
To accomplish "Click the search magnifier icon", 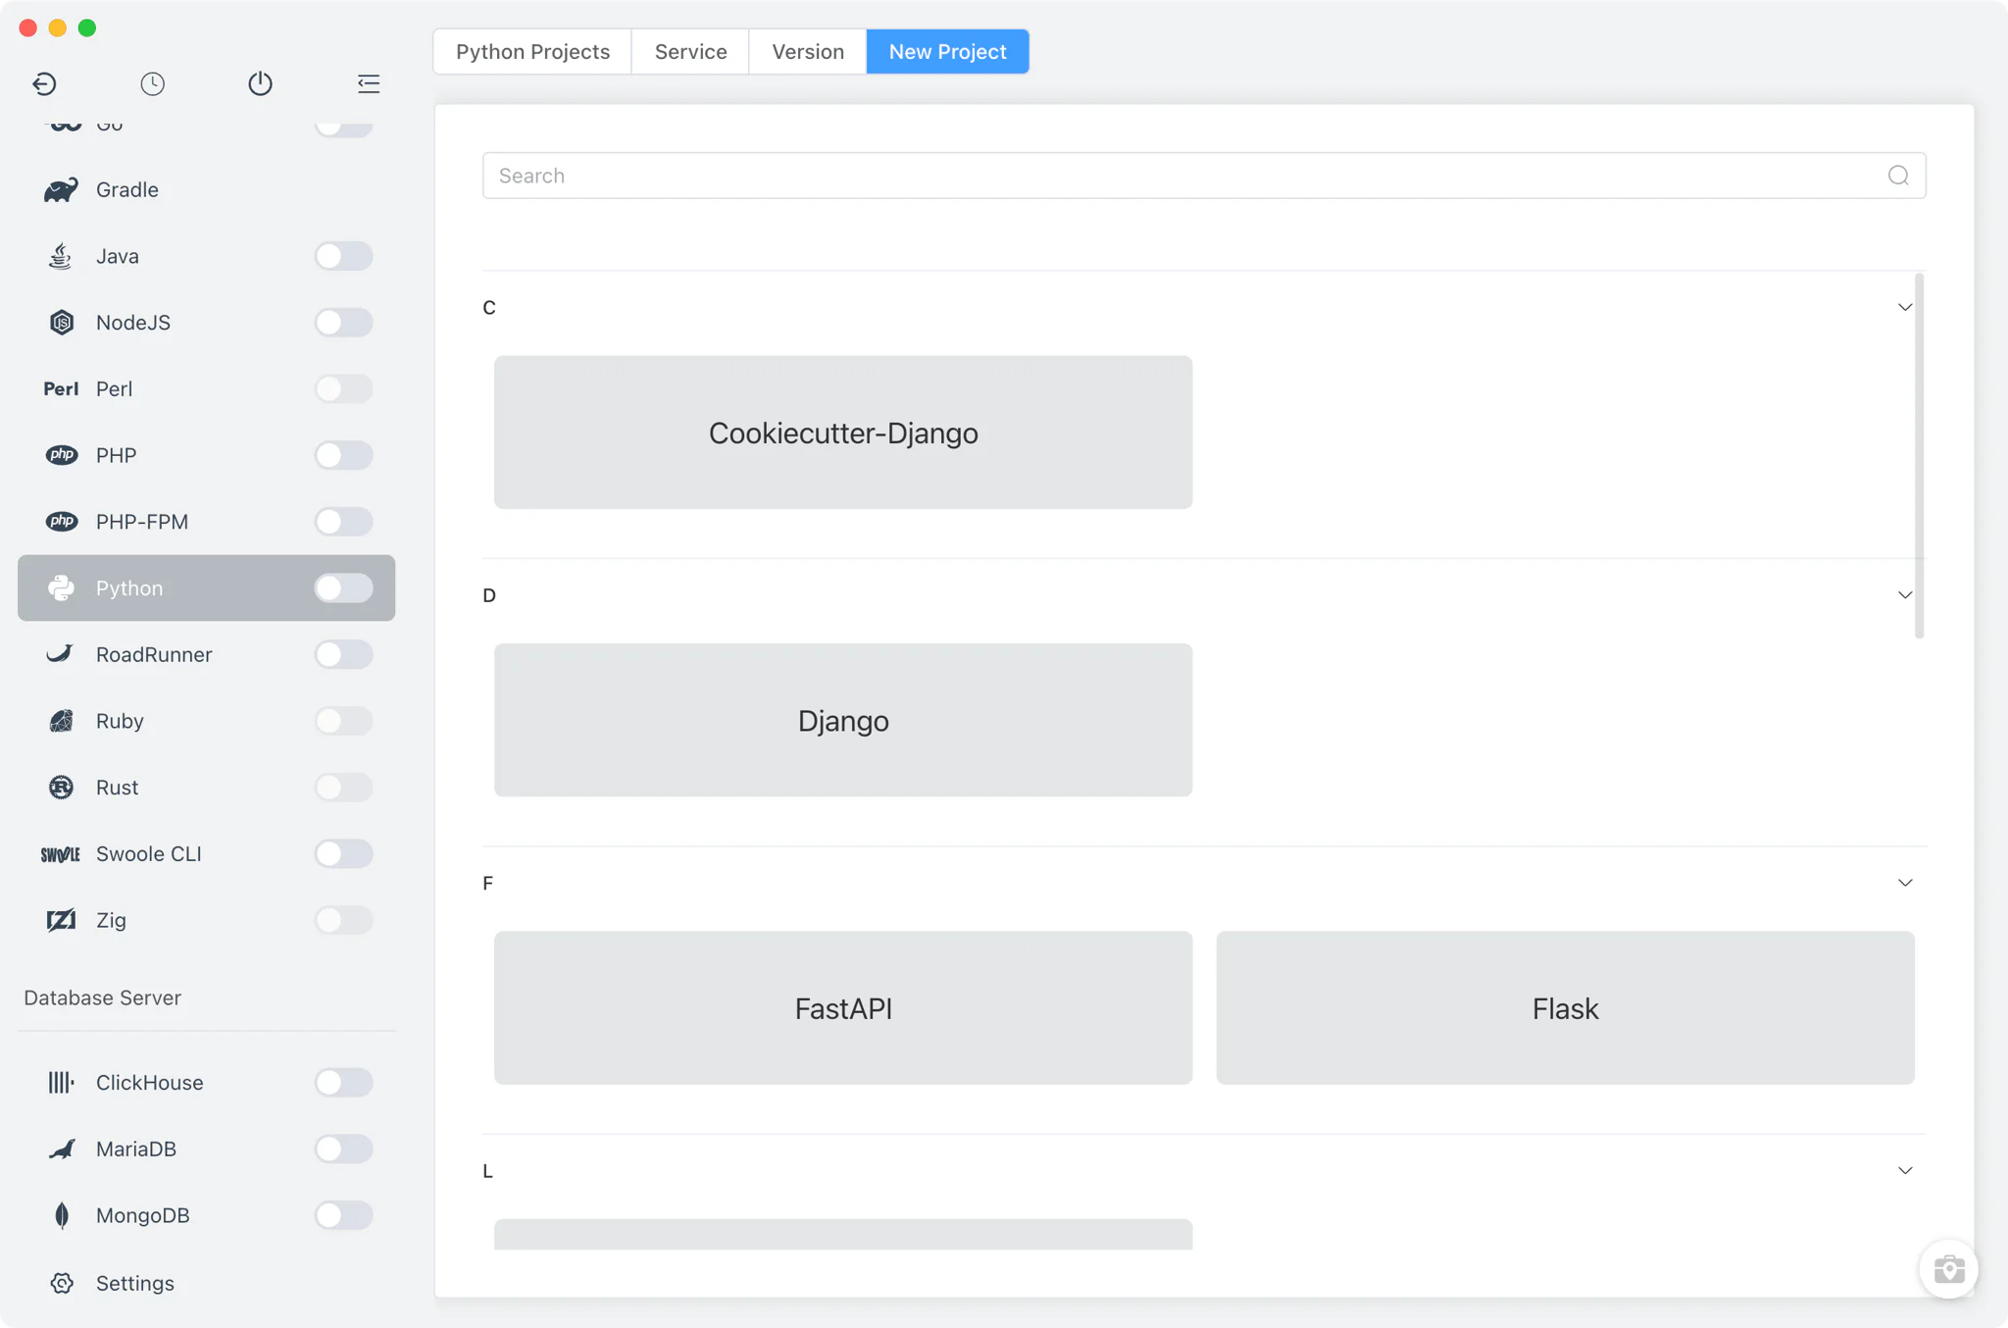I will (1898, 176).
